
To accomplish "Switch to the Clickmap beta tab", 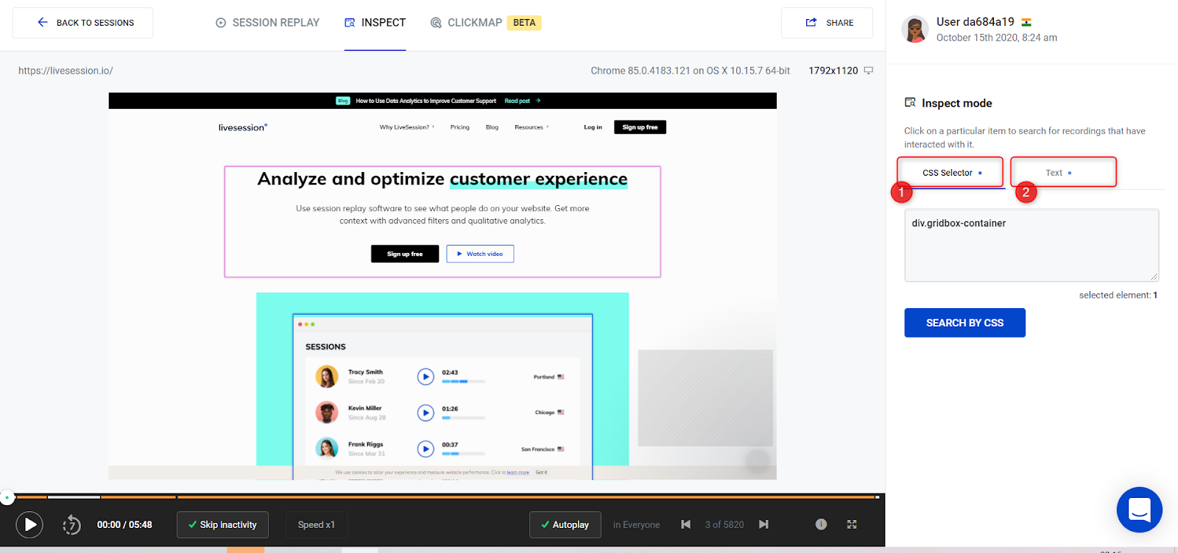I will [485, 23].
